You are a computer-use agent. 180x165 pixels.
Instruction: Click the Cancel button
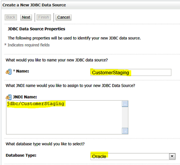click(63, 17)
